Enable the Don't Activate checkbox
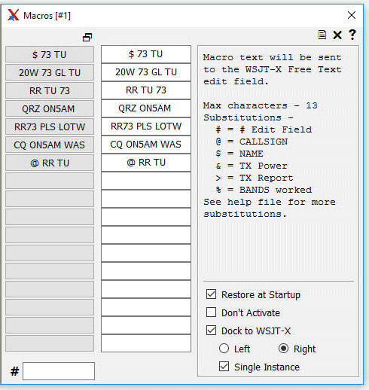369x390 pixels. coord(211,312)
